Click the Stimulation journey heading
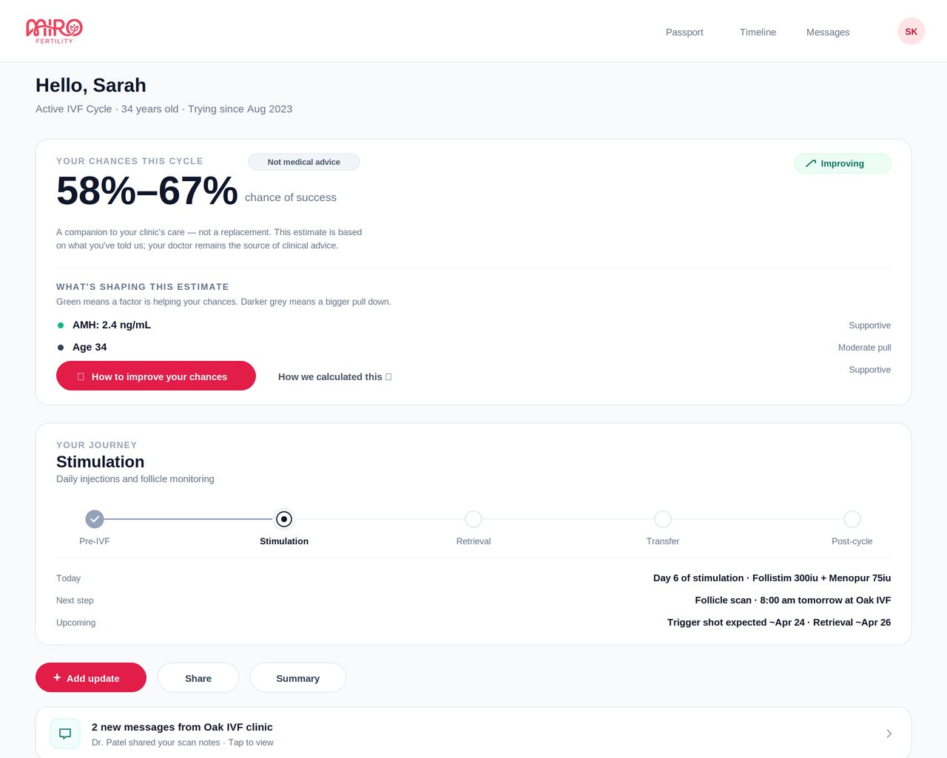This screenshot has width=947, height=758. click(101, 461)
